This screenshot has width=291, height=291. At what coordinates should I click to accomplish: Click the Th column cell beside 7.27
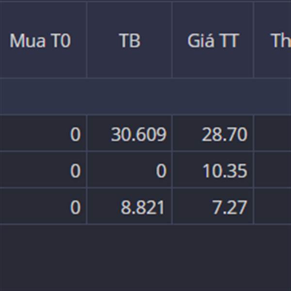tap(273, 208)
